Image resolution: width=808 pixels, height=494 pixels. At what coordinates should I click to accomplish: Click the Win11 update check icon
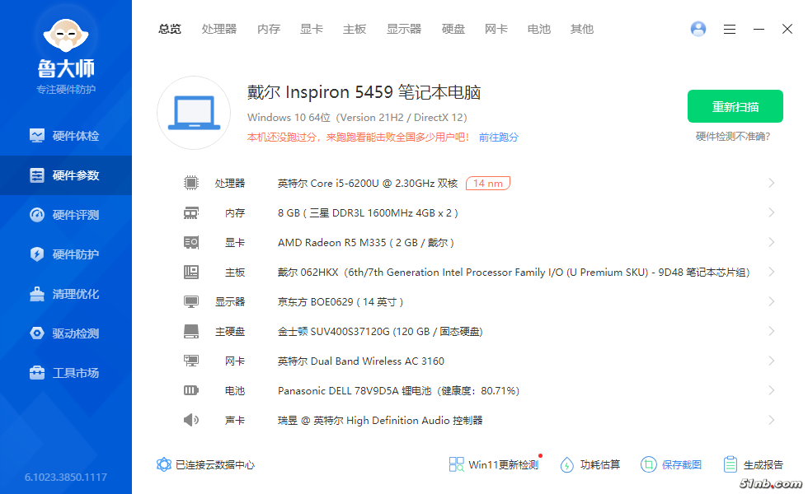tap(456, 464)
